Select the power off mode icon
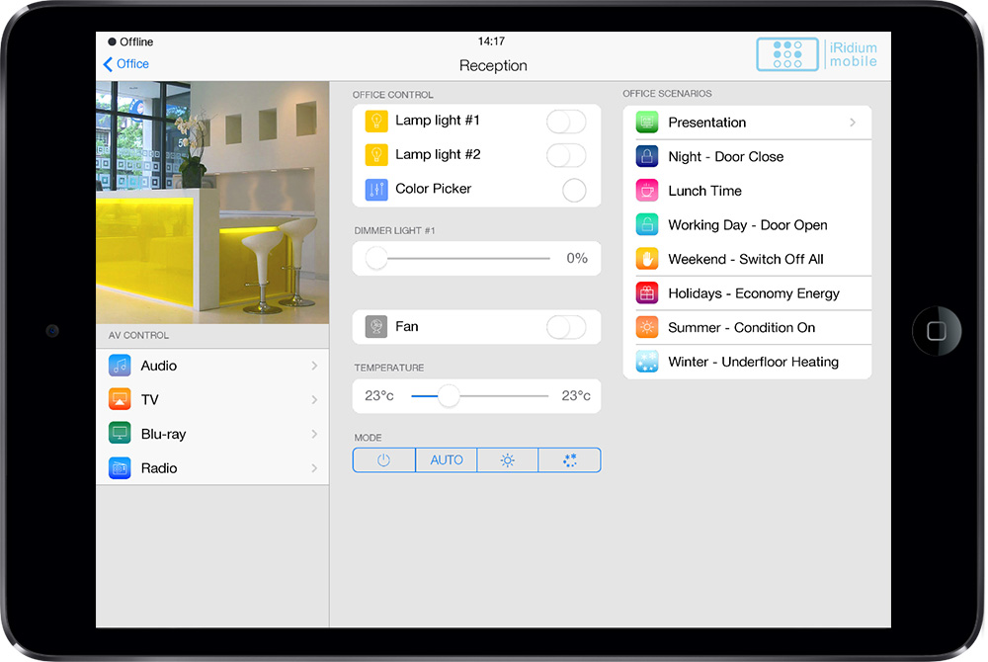 pos(384,460)
